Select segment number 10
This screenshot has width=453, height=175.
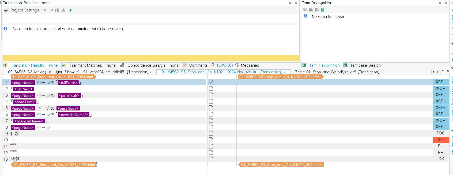(x=6, y=140)
